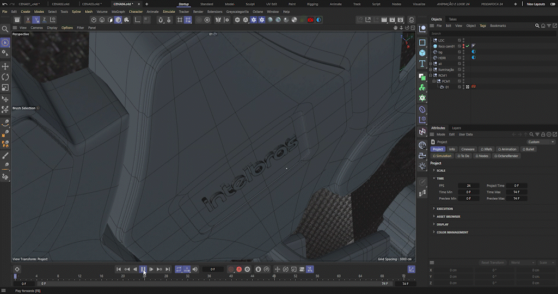Open the timeline dope sheet icon at right
The width and height of the screenshot is (558, 294).
[412, 269]
